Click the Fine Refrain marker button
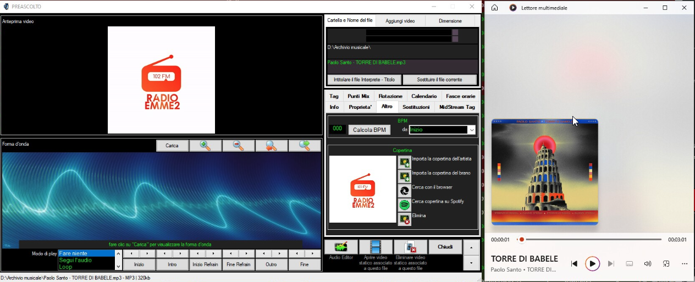695x282 pixels. click(x=239, y=264)
